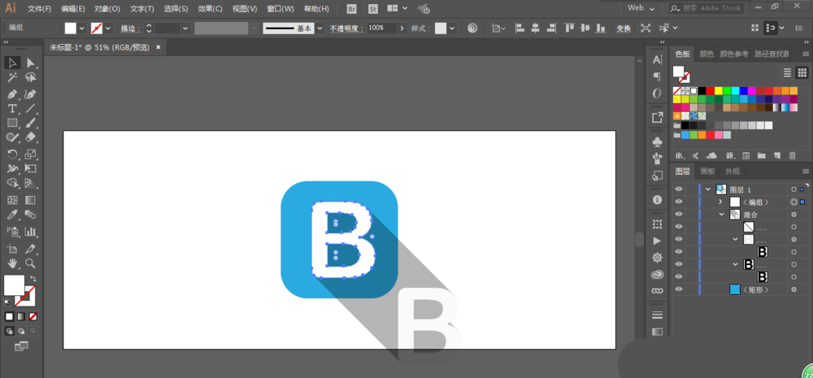Click the 不透明度 opacity label link
This screenshot has width=813, height=378.
pos(346,28)
